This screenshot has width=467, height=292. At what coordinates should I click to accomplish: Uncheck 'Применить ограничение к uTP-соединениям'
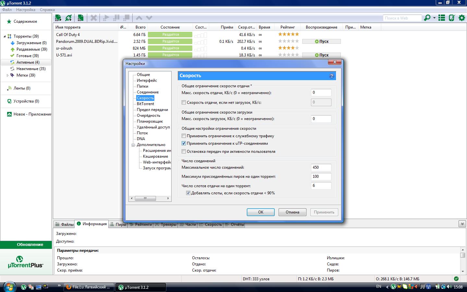tap(184, 143)
